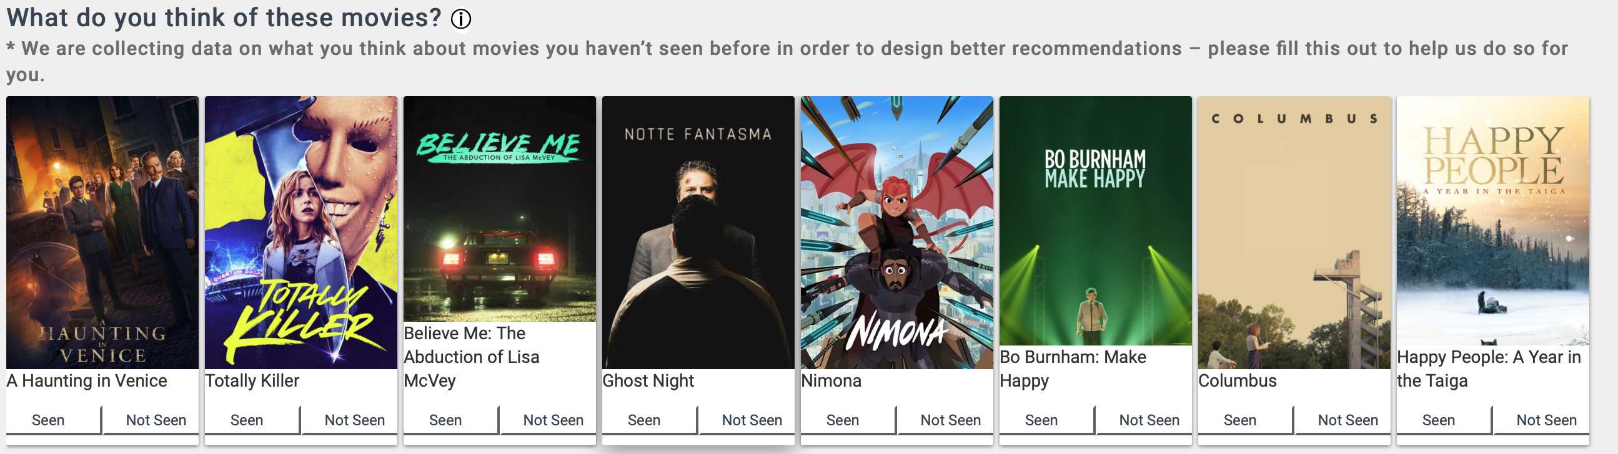Choose Not Seen for Totally Killer
This screenshot has height=454, width=1618.
click(355, 420)
